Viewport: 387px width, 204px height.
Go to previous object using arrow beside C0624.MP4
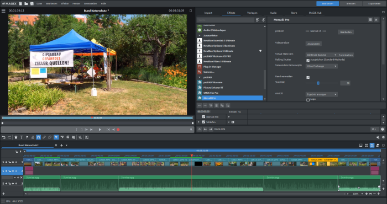tap(205, 129)
